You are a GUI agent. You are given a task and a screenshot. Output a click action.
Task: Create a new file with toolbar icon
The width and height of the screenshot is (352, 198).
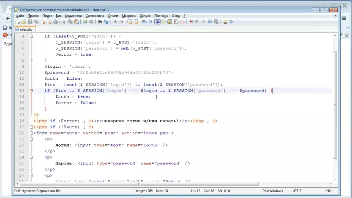pyautogui.click(x=17, y=22)
